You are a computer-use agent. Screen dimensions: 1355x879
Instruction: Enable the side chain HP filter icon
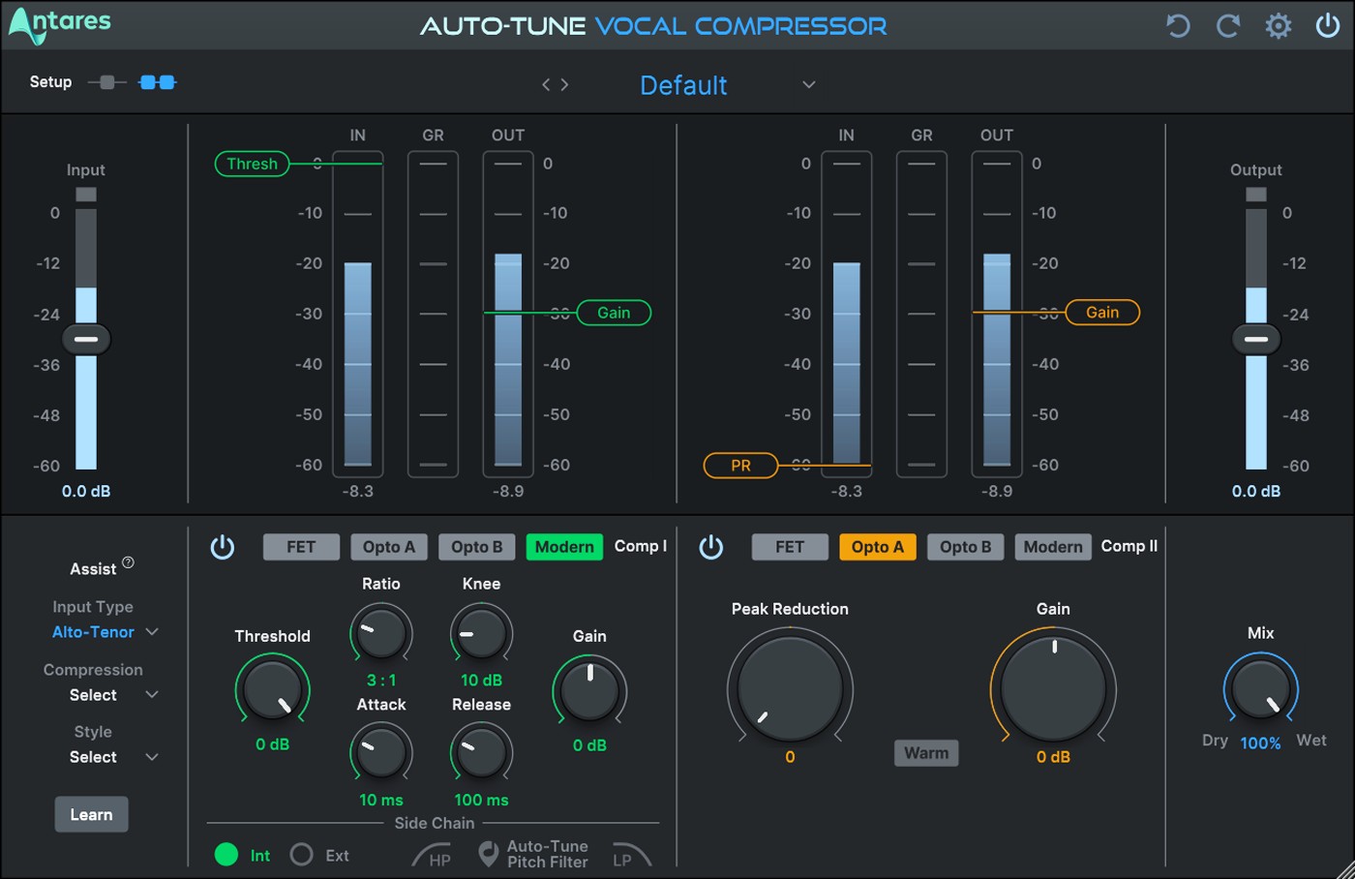(x=432, y=855)
